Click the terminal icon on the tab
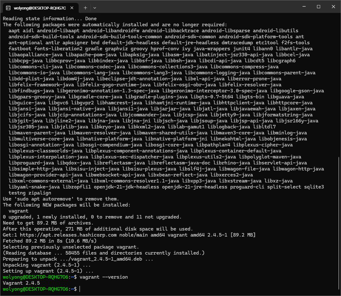This screenshot has width=341, height=296. tap(8, 8)
